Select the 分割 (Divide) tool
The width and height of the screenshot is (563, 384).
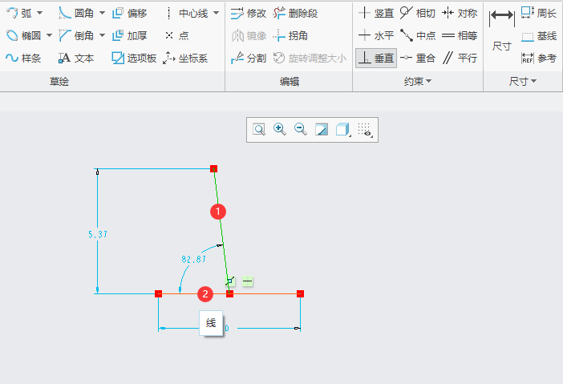(248, 59)
